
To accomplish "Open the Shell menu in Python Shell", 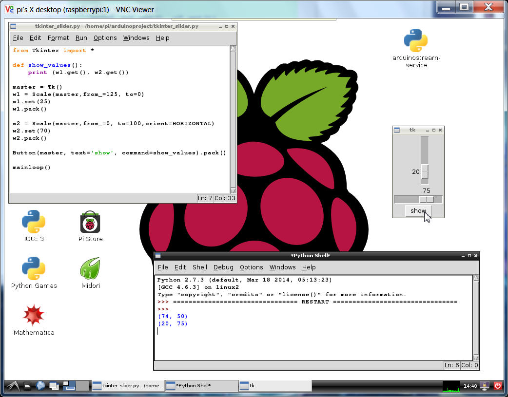I will coord(199,267).
